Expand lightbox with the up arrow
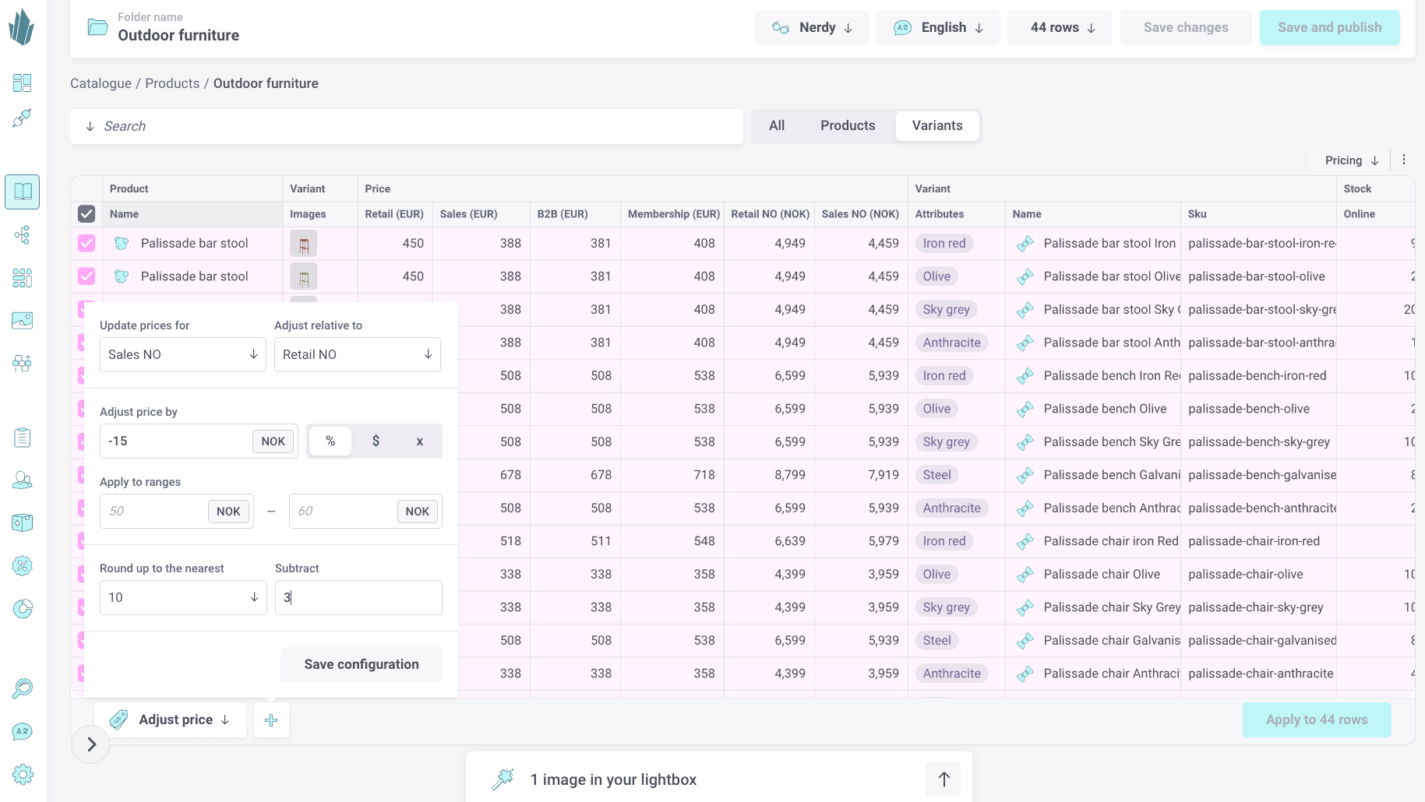Image resolution: width=1425 pixels, height=802 pixels. click(944, 779)
